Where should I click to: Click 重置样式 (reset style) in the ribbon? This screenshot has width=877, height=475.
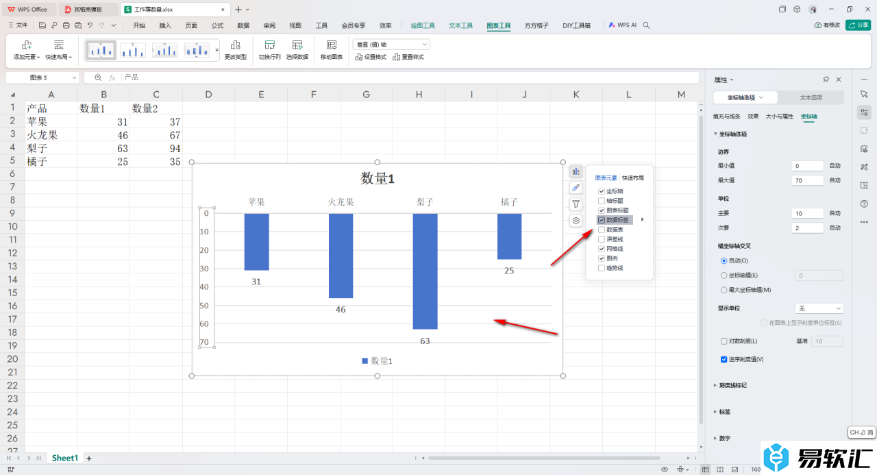[x=408, y=57]
